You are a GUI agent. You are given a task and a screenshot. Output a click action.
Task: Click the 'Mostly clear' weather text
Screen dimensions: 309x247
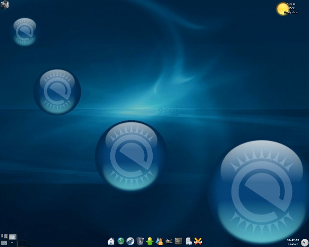click(x=291, y=12)
